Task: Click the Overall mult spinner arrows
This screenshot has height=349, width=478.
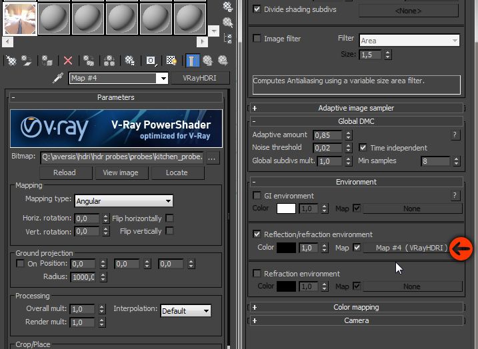Action: tap(101, 310)
